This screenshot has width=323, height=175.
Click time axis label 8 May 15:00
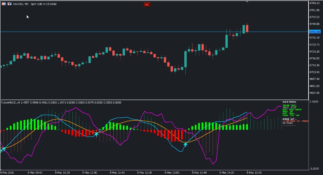tap(254, 173)
